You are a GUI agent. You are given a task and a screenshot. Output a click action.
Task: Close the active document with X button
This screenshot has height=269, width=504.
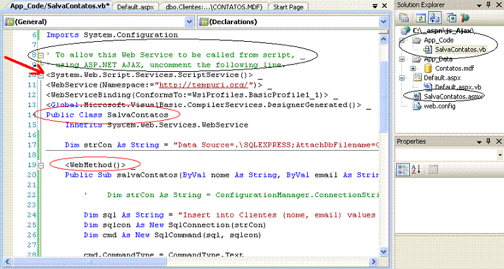coord(384,6)
